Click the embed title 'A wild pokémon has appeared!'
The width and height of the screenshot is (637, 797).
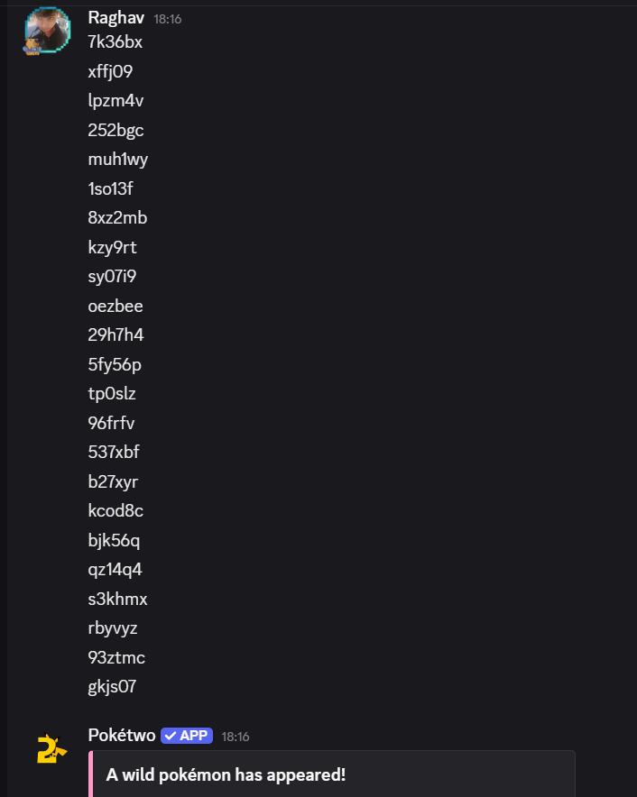(226, 774)
